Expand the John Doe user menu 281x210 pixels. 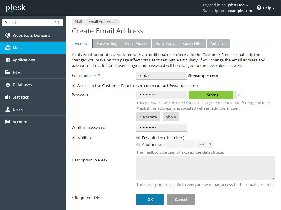(238, 5)
